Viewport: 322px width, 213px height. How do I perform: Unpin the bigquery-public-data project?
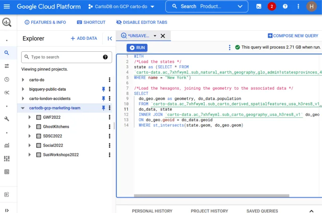tap(104, 89)
